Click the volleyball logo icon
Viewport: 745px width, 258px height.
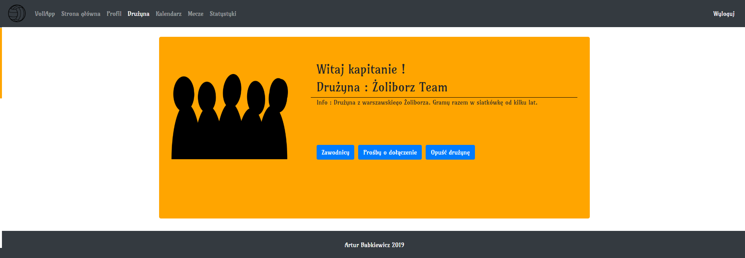[x=17, y=14]
